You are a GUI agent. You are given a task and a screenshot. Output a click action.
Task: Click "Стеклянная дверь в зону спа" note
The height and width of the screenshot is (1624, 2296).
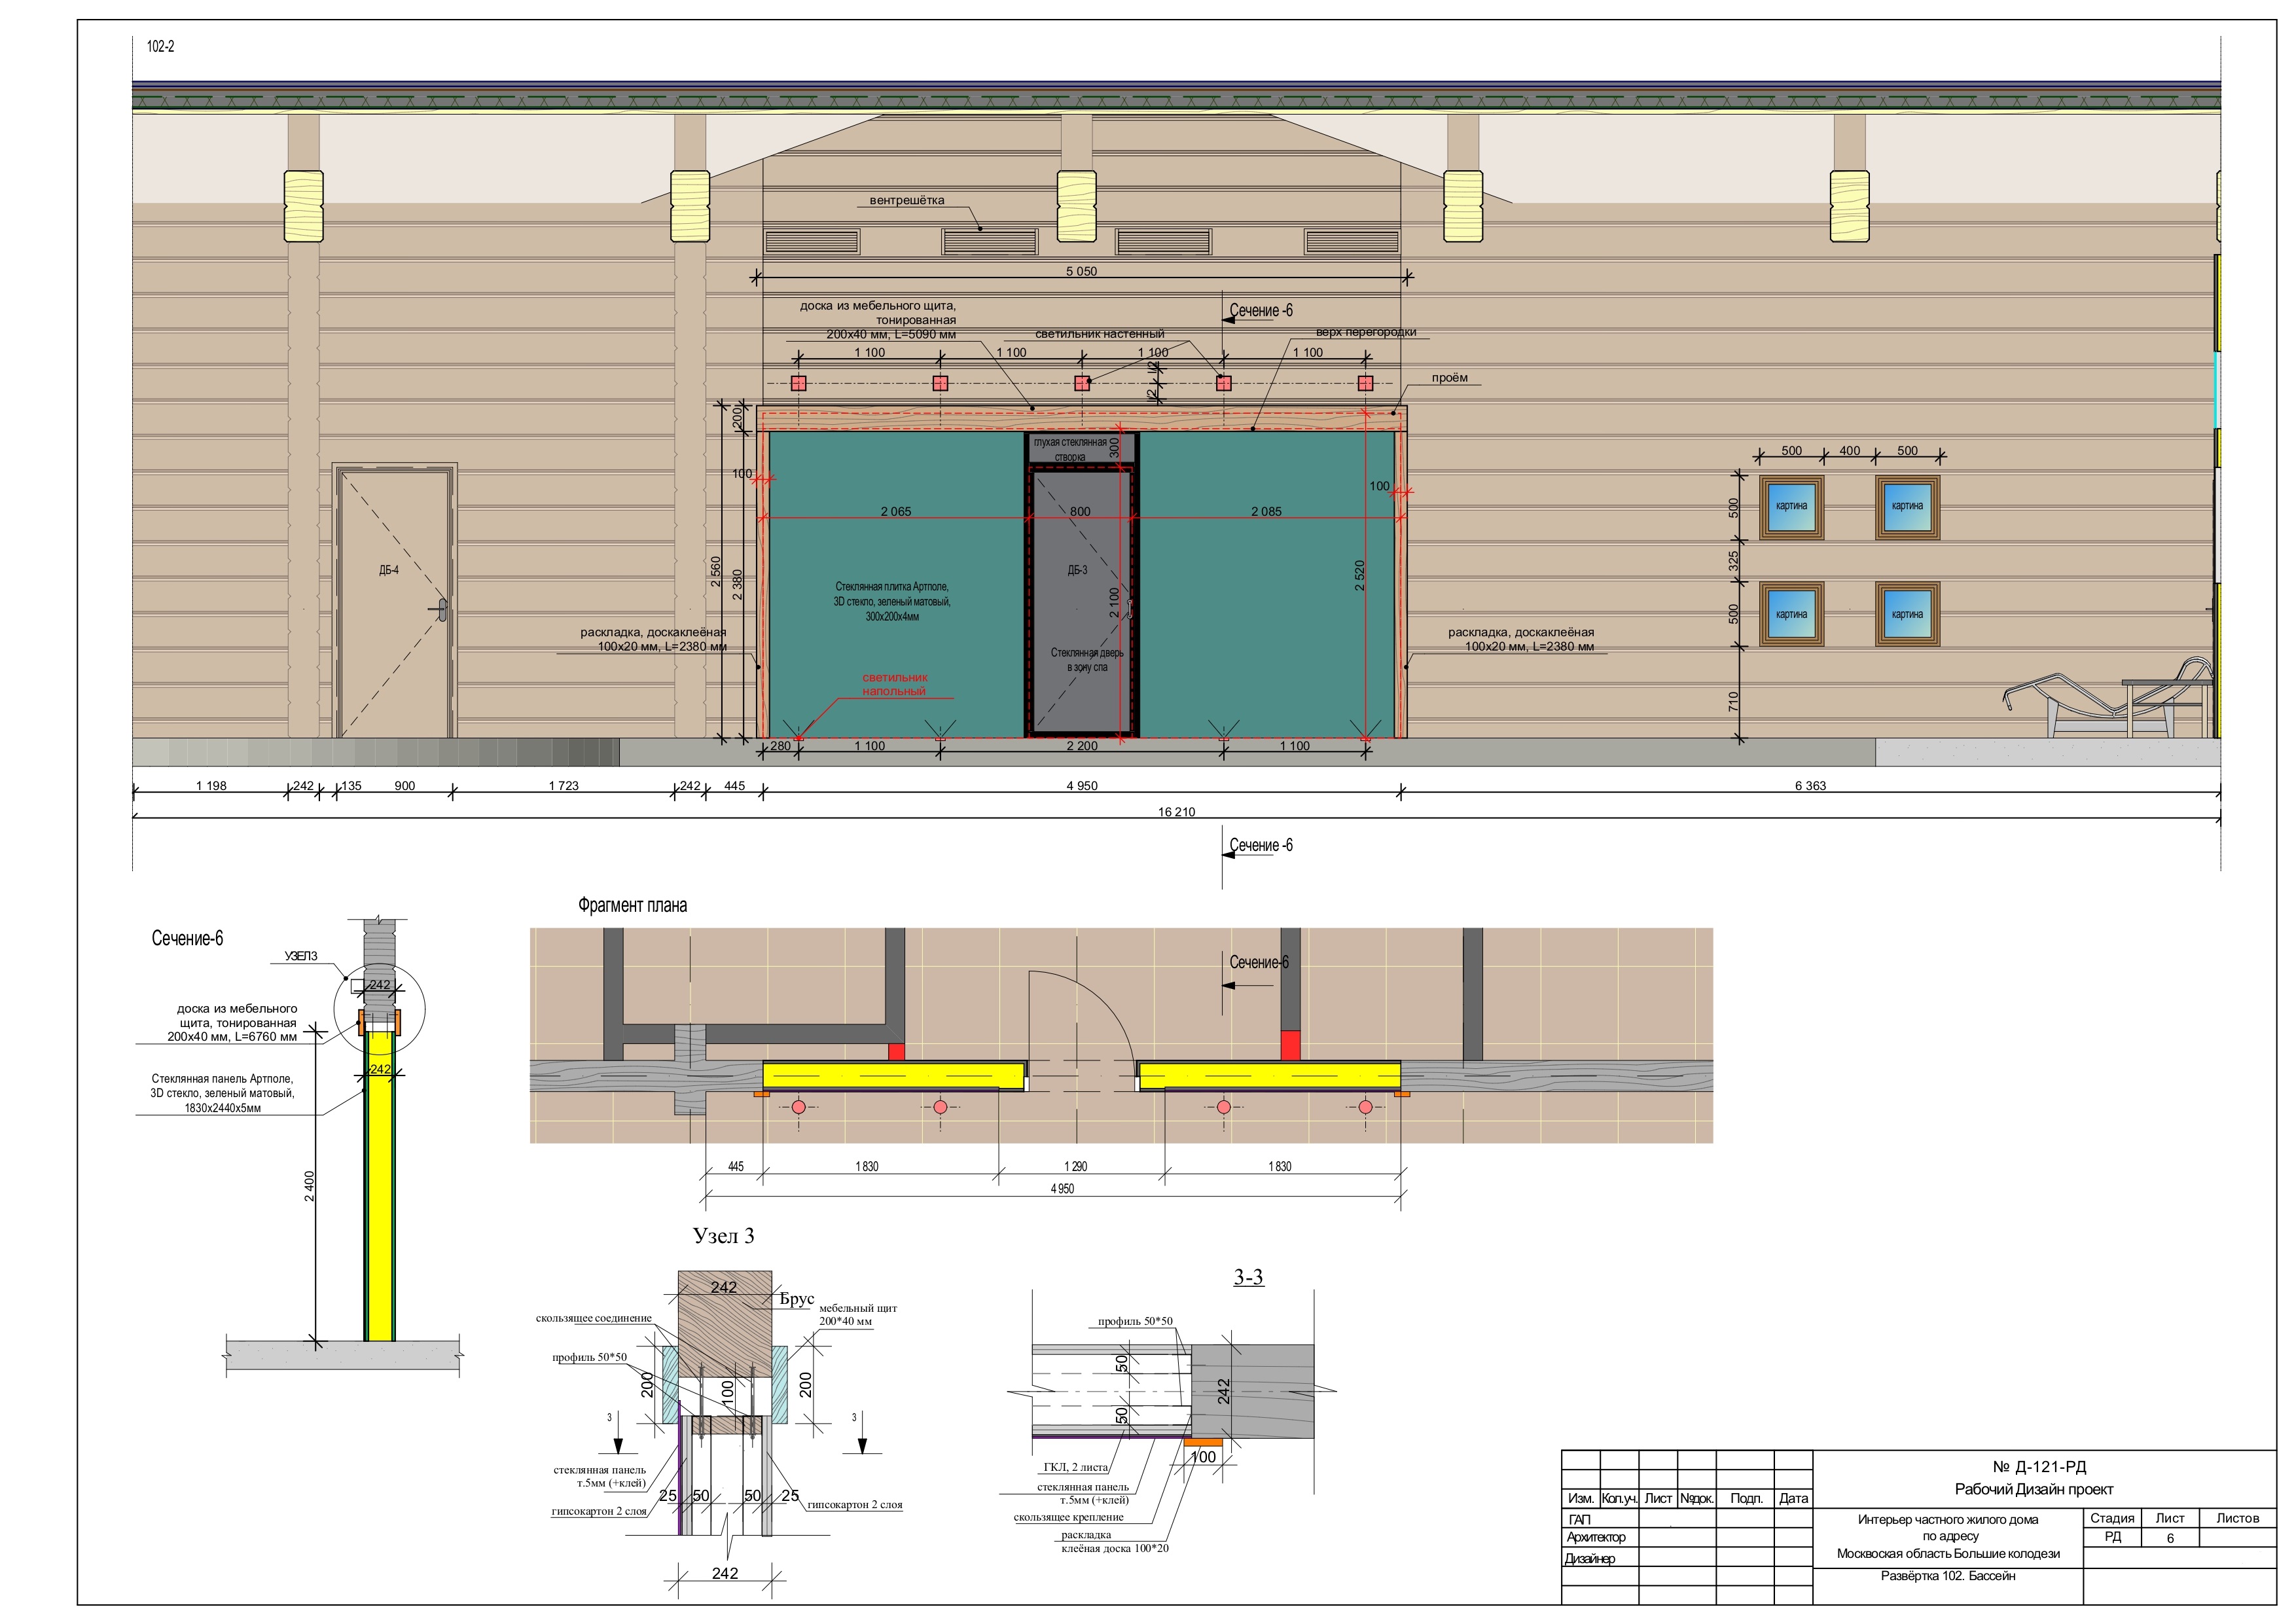point(1087,660)
